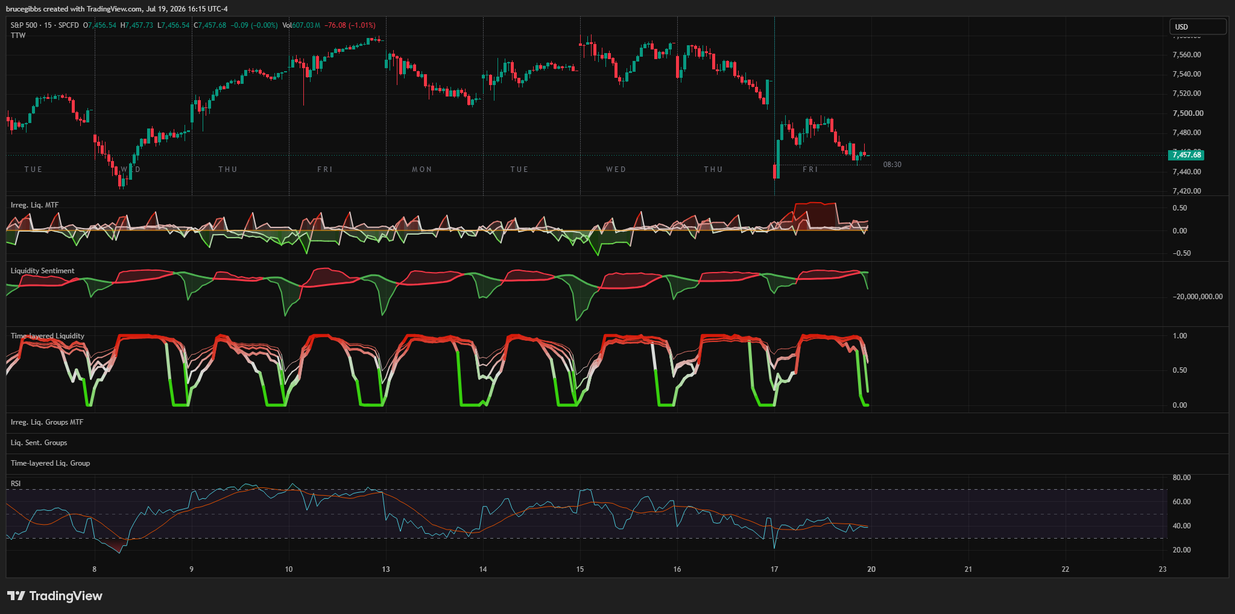The width and height of the screenshot is (1235, 614).
Task: Select the S&P 500 symbol title
Action: click(x=24, y=25)
